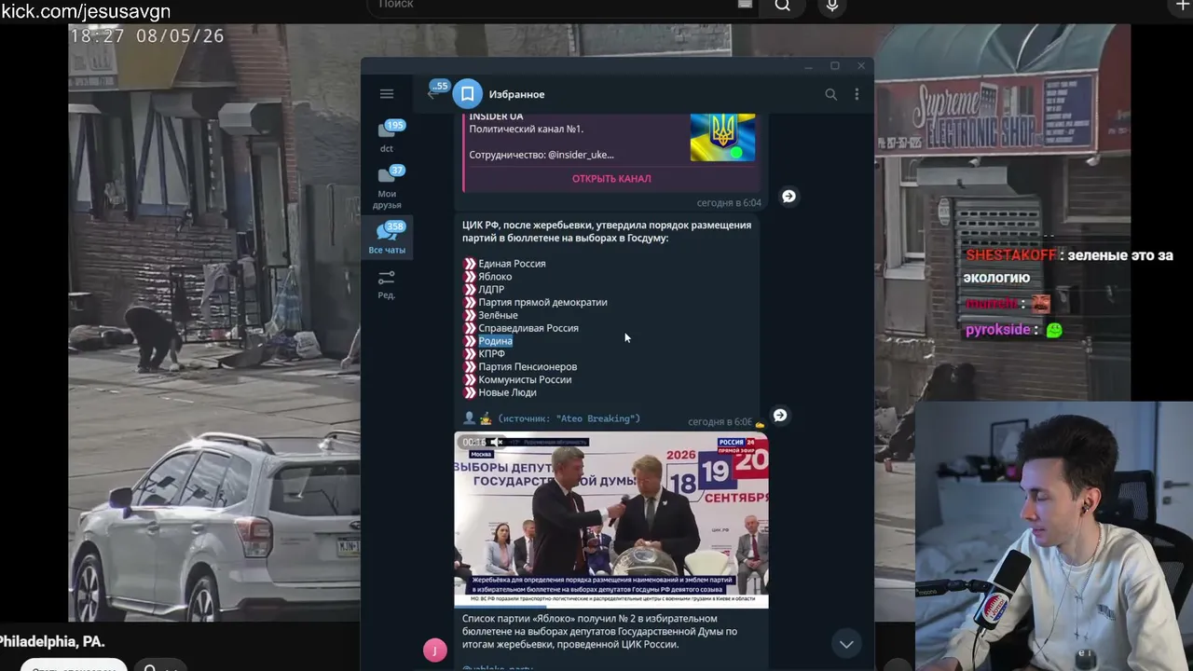Open the INSIDER UA trident flag thumbnail

pyautogui.click(x=722, y=137)
